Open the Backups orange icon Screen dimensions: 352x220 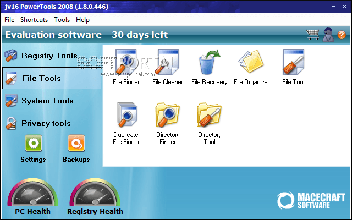[76, 143]
